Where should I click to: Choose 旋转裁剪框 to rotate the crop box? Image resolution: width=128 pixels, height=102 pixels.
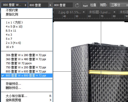[x=27, y=100]
